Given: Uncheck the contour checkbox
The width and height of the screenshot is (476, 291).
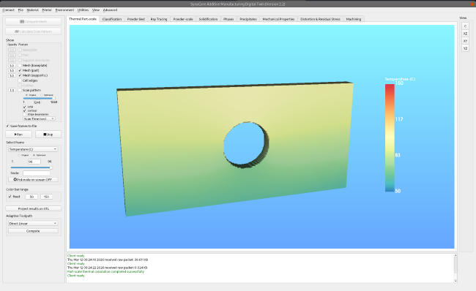Looking at the screenshot, I should (x=25, y=110).
